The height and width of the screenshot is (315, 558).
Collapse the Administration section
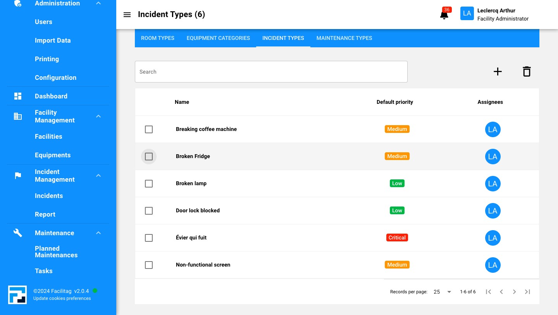98,3
